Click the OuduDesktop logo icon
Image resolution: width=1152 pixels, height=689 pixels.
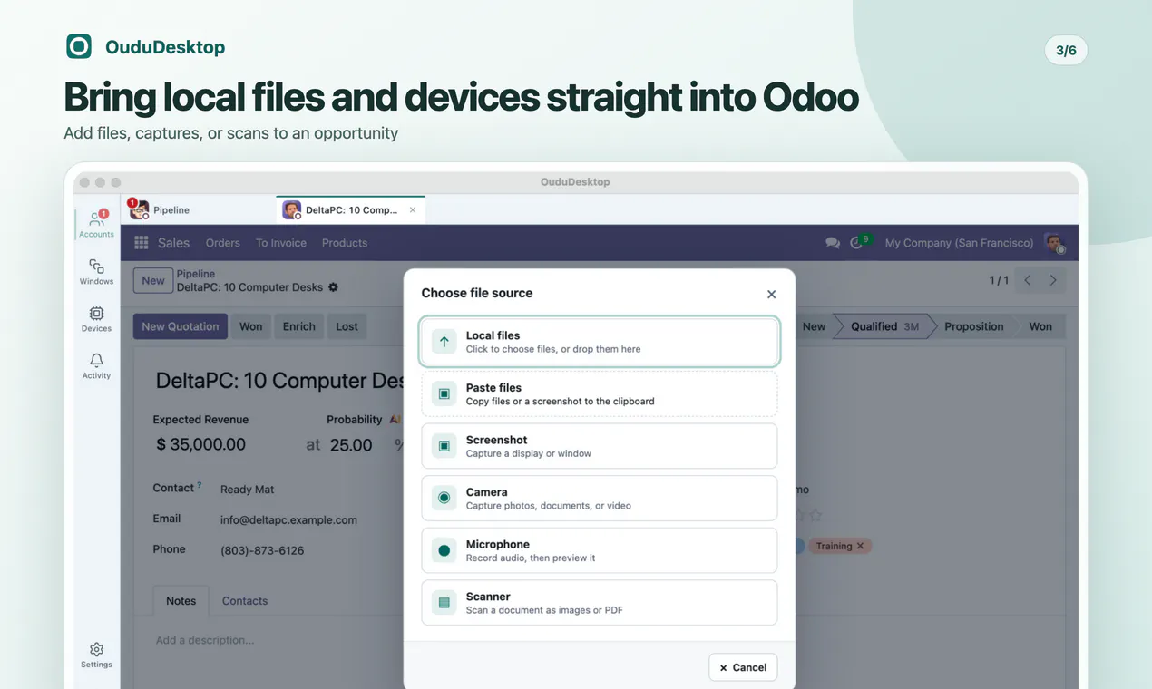[x=79, y=46]
